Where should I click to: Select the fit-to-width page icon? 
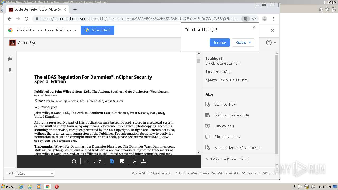pos(112,161)
